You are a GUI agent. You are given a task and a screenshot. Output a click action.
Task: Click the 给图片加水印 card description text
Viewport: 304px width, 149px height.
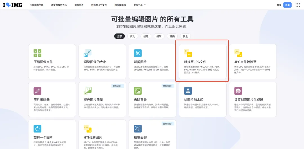pyautogui.click(x=202, y=106)
